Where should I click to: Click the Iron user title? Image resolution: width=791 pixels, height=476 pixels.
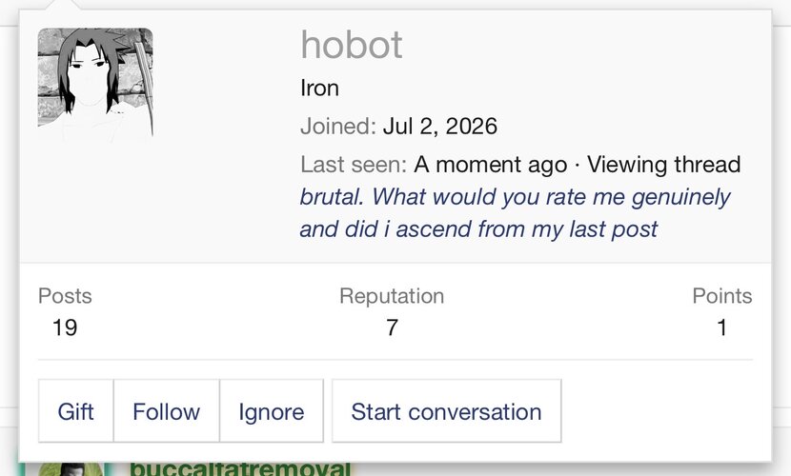click(x=319, y=89)
